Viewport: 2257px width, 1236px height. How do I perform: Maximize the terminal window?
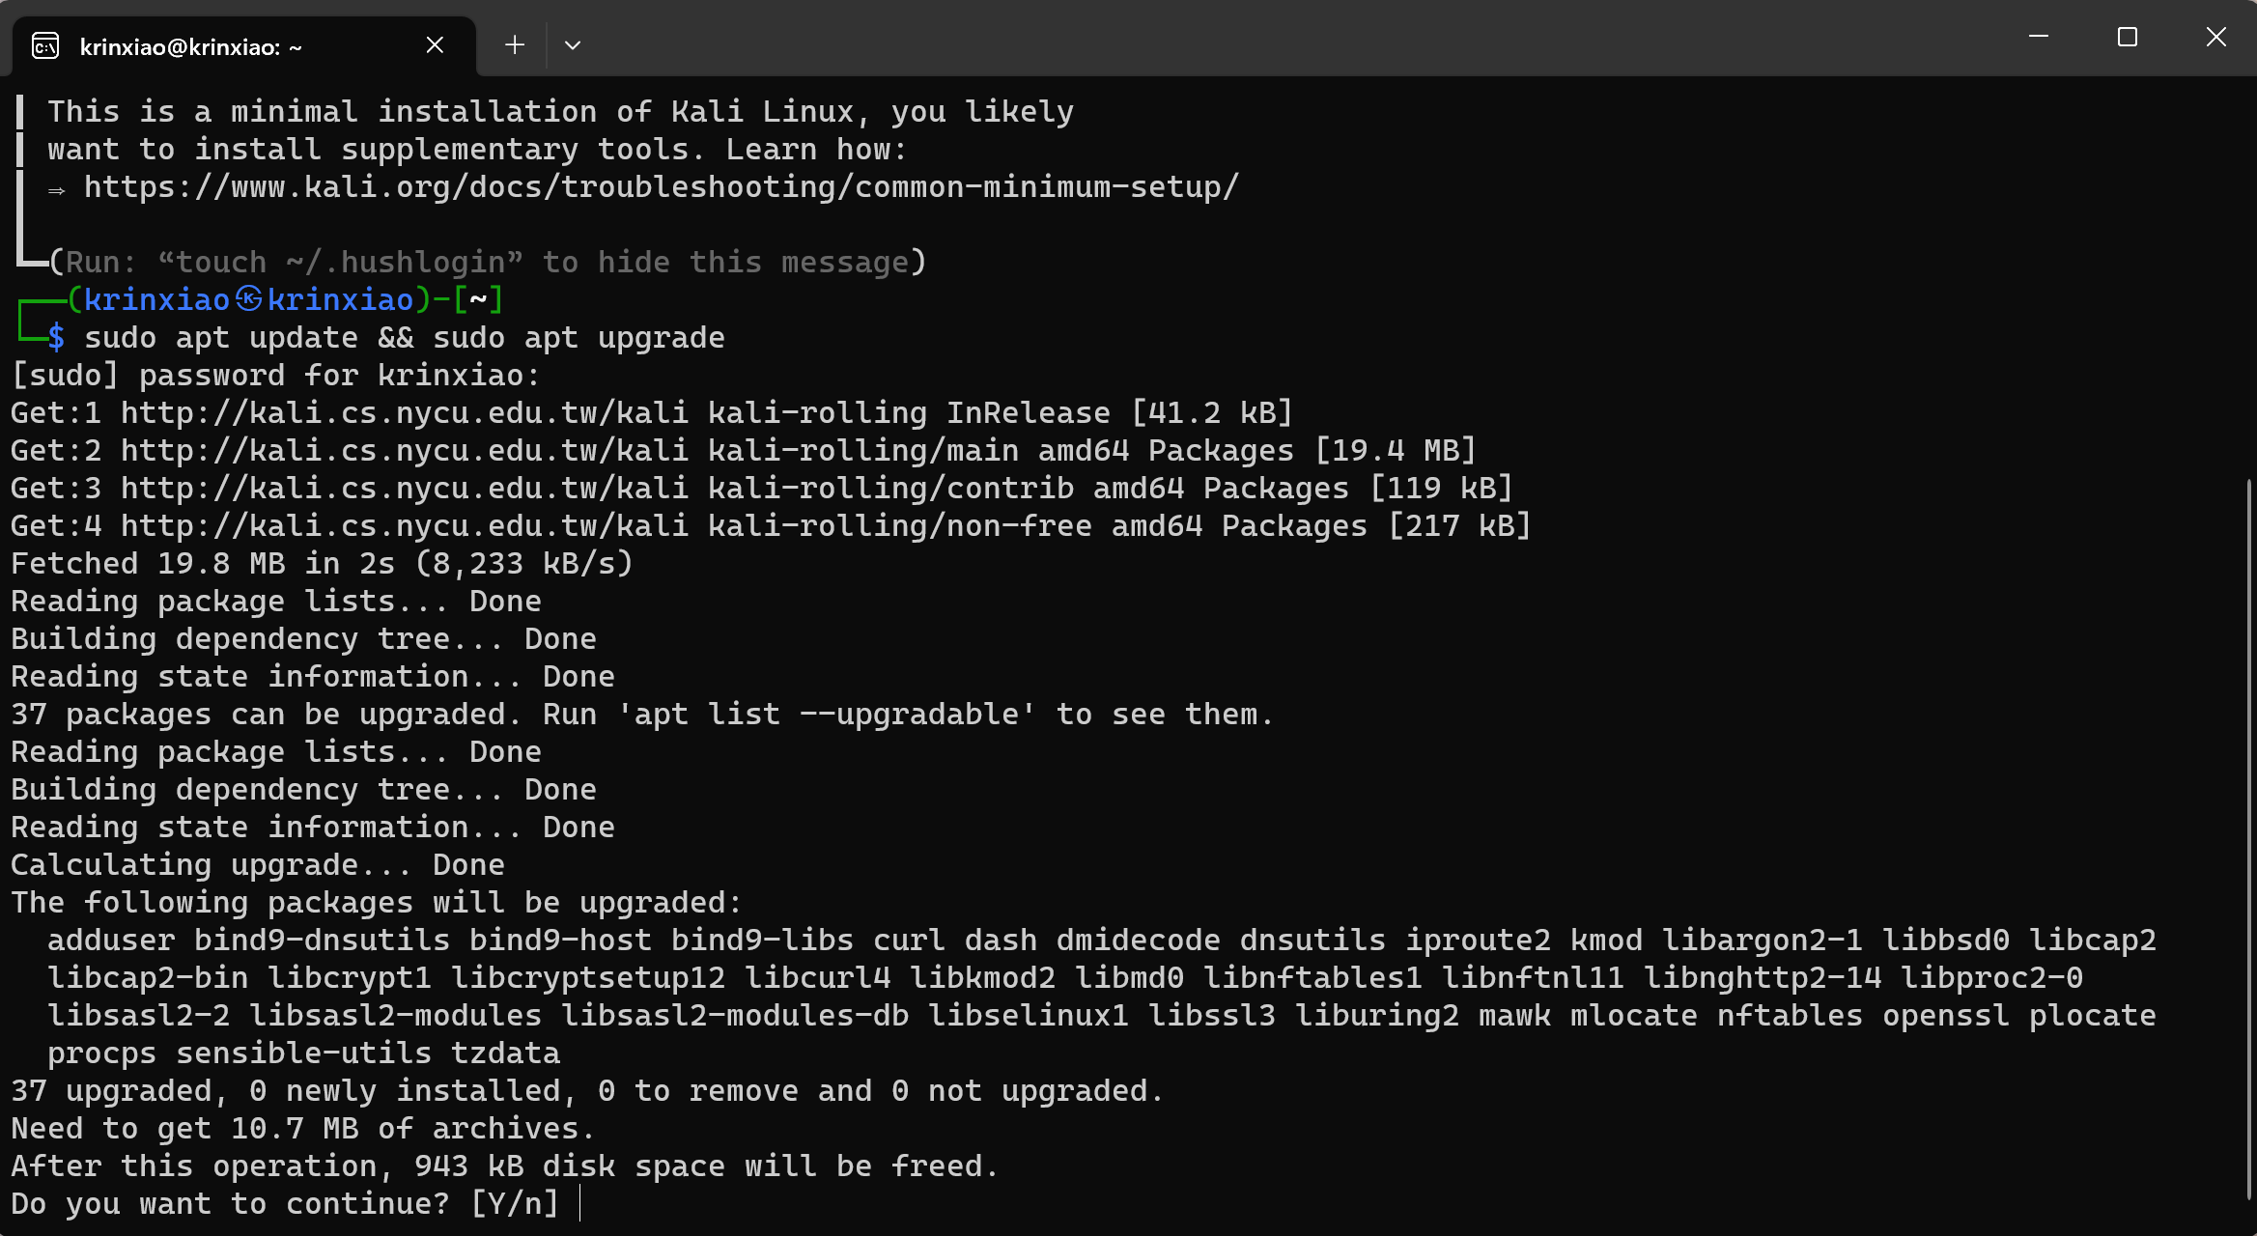coord(2127,38)
